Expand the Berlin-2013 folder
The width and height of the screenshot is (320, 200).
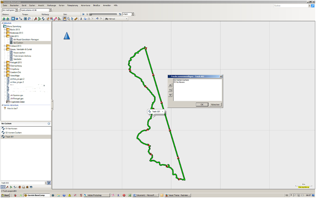(5, 30)
